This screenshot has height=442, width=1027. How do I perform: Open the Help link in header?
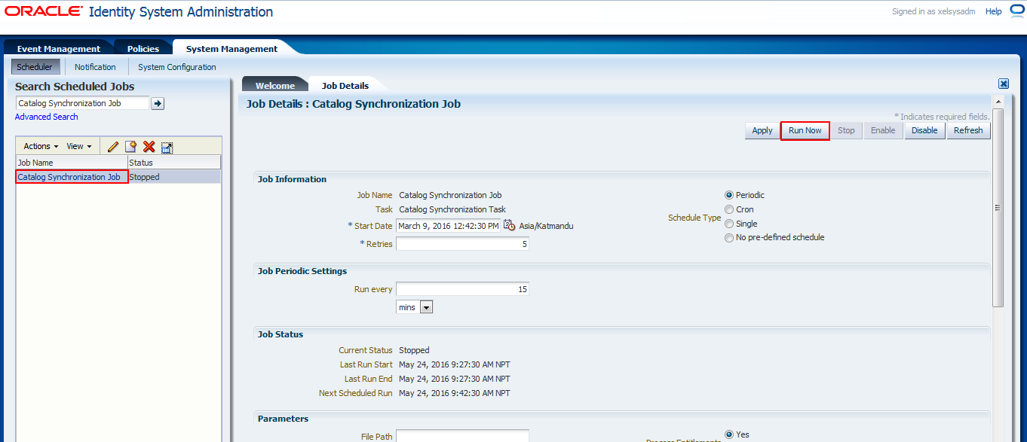[x=993, y=11]
